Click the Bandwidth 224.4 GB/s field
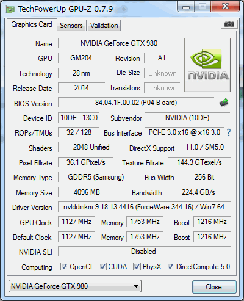Screen dimensions: 244x301 point(198,192)
